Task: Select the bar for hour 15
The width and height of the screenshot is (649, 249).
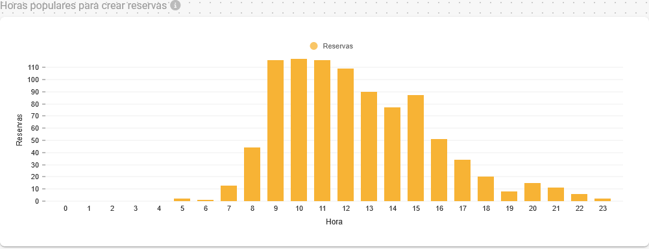Action: [x=416, y=148]
